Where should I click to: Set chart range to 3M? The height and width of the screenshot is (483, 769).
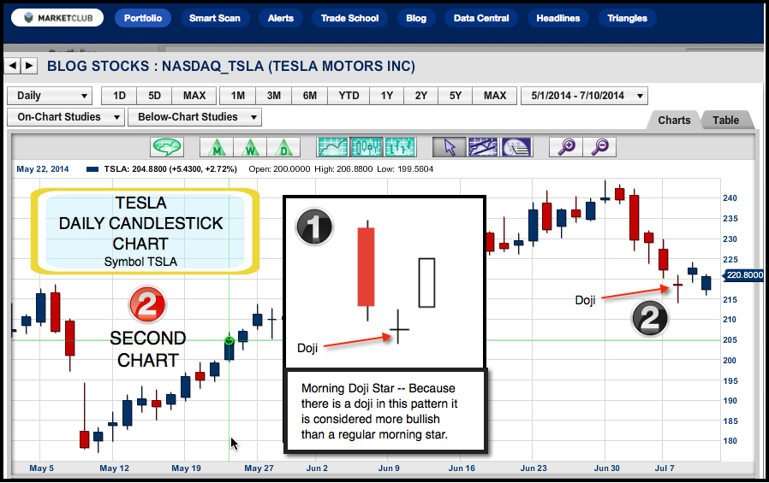274,96
